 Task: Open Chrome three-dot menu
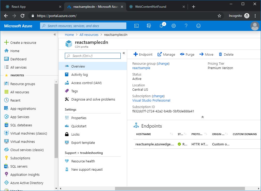click(x=255, y=16)
